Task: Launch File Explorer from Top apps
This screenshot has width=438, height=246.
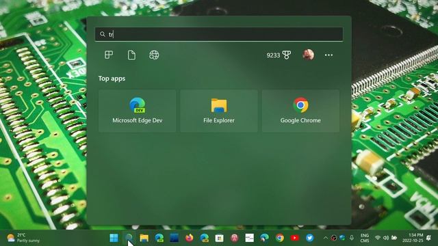Action: point(219,111)
